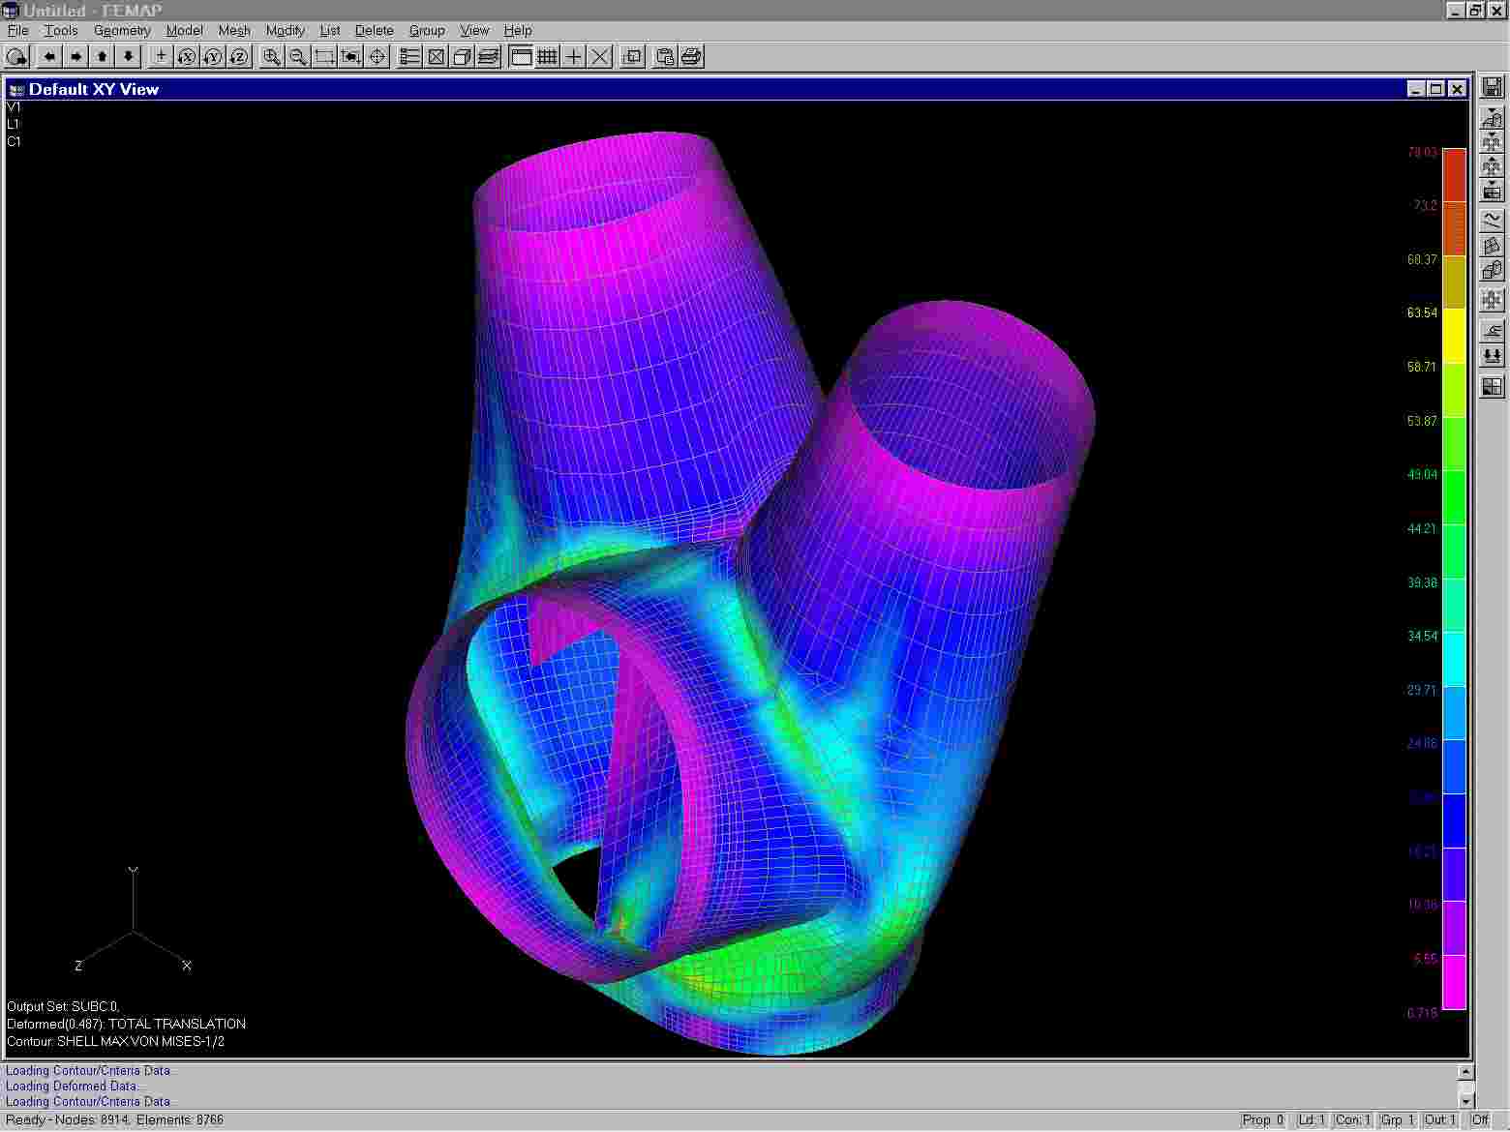The width and height of the screenshot is (1510, 1132).
Task: Open the Geometry menu
Action: tap(122, 30)
